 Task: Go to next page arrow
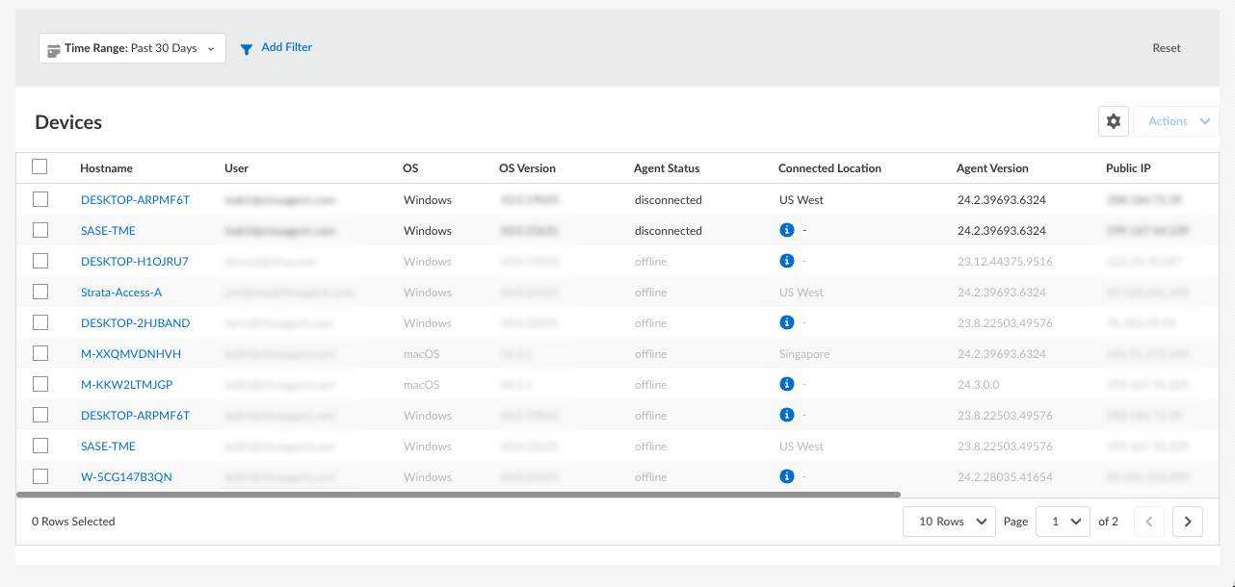click(1188, 522)
